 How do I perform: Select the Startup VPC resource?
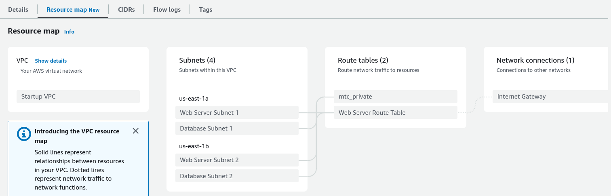pyautogui.click(x=78, y=97)
